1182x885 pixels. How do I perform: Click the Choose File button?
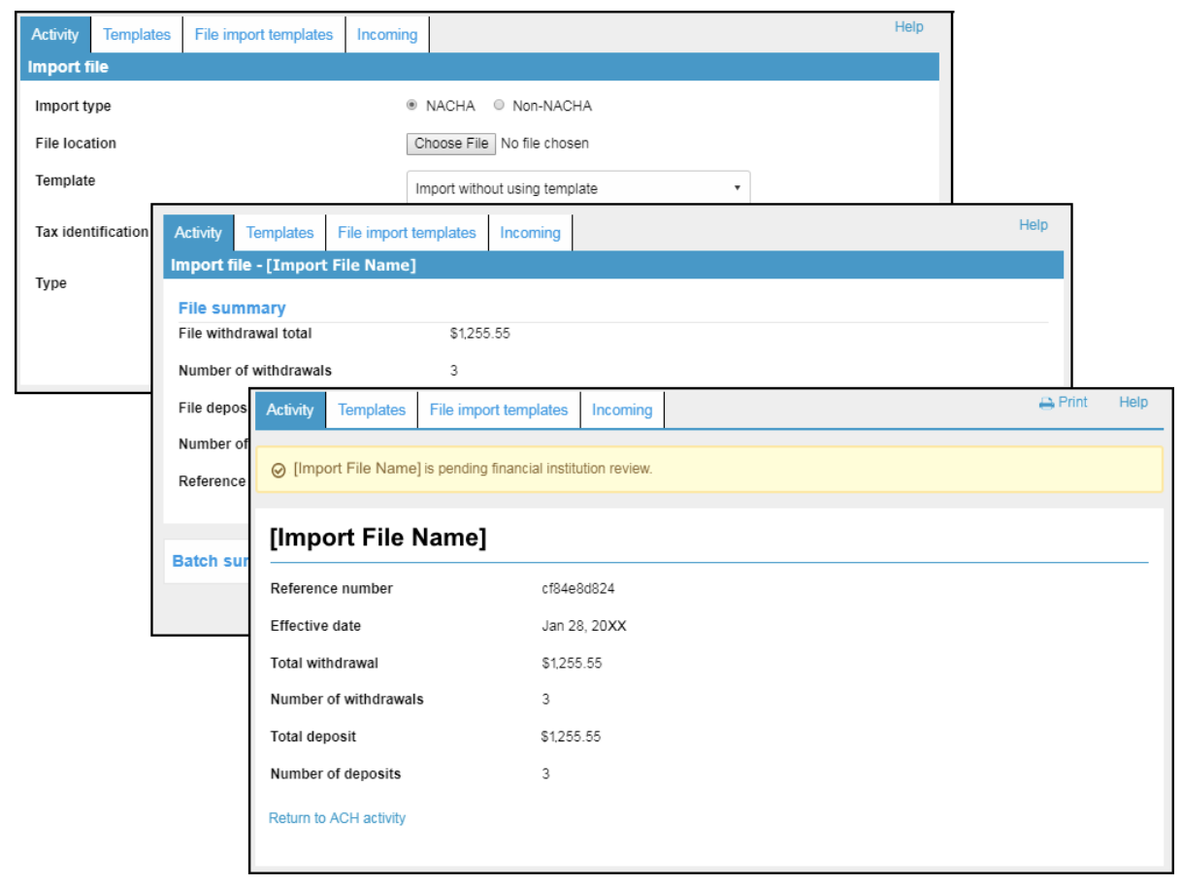click(x=450, y=143)
